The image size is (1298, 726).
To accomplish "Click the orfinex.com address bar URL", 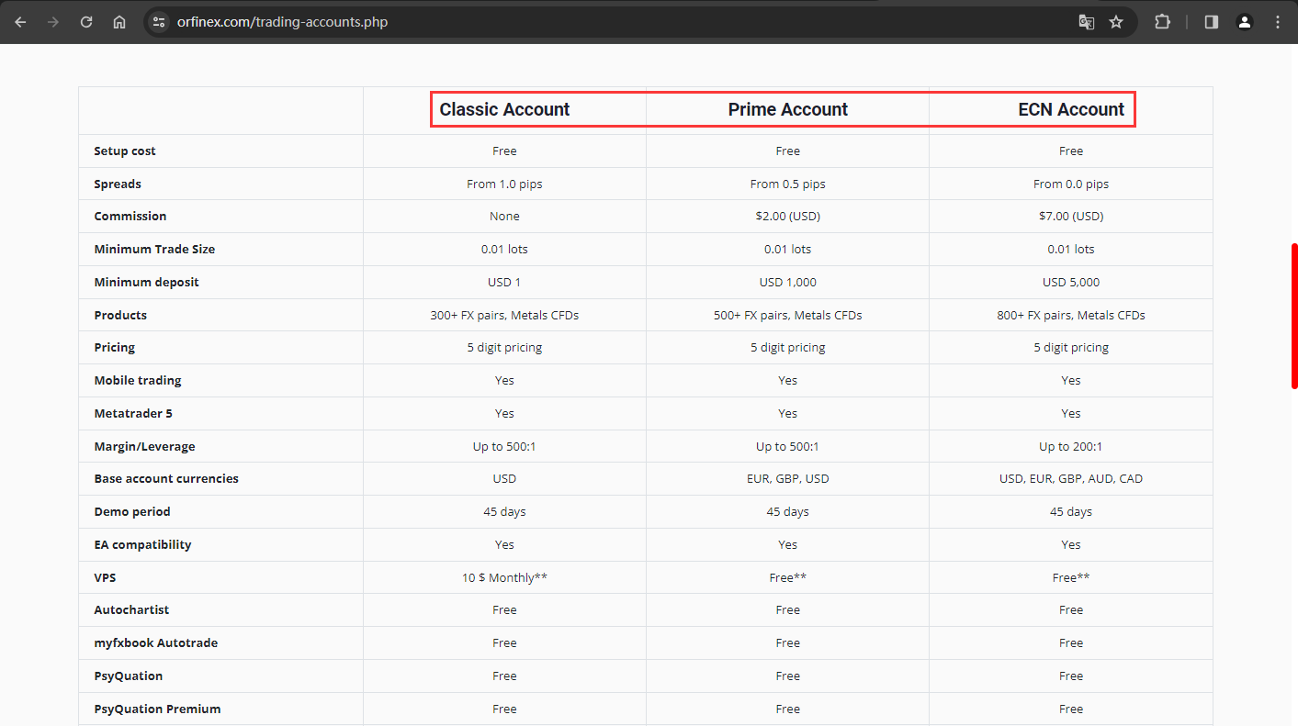I will pyautogui.click(x=282, y=22).
